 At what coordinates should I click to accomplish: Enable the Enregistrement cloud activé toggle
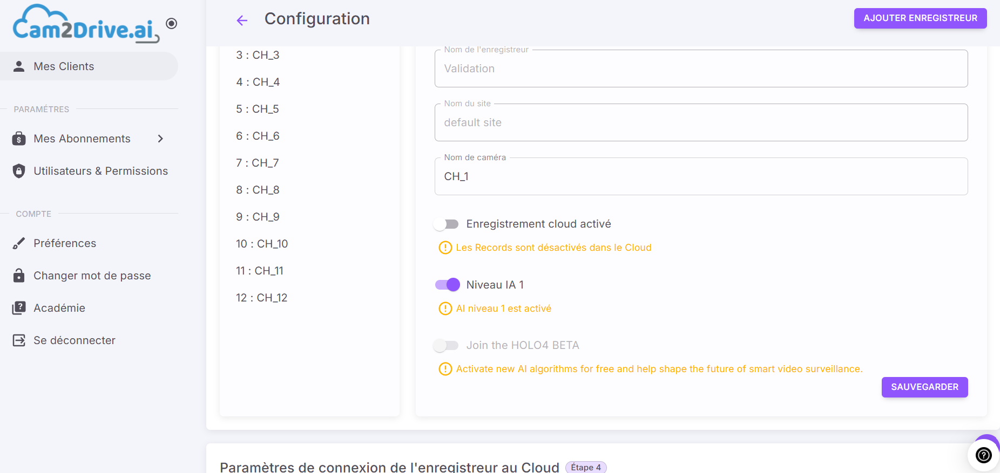(x=447, y=224)
